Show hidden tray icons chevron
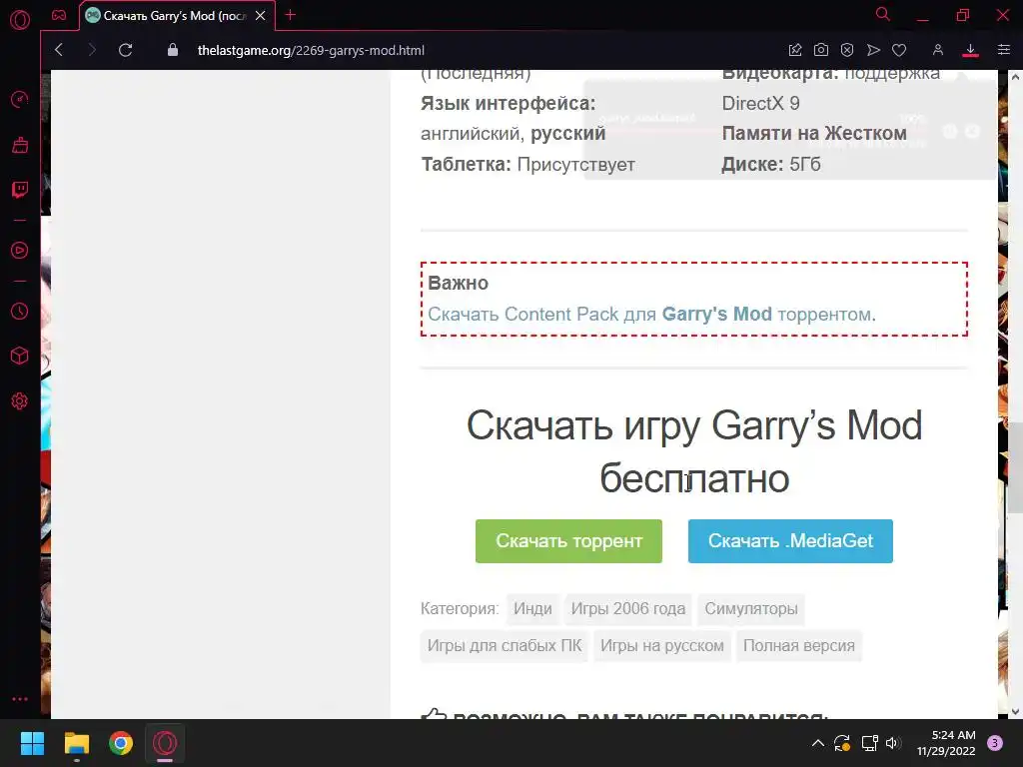This screenshot has width=1023, height=767. 817,743
